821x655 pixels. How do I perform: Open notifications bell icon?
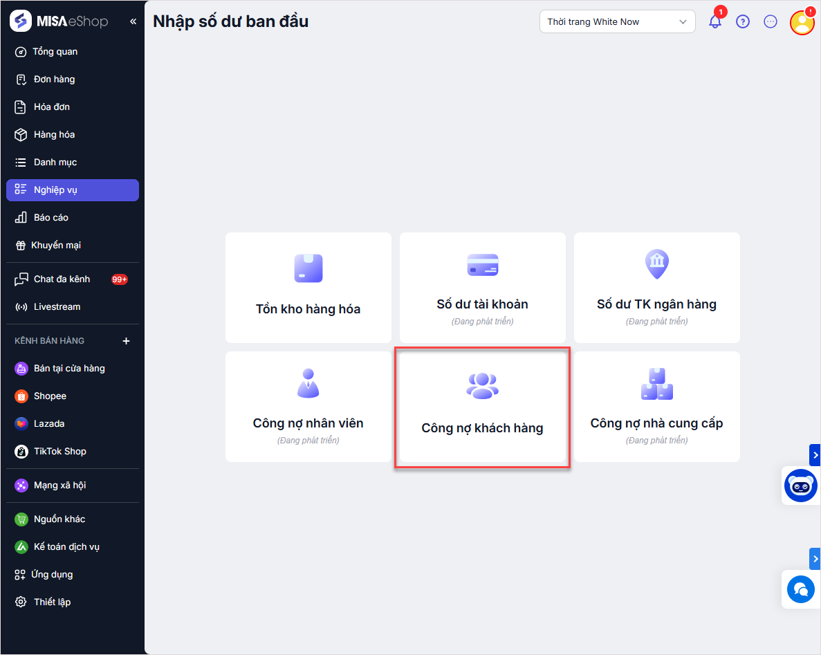(x=715, y=21)
